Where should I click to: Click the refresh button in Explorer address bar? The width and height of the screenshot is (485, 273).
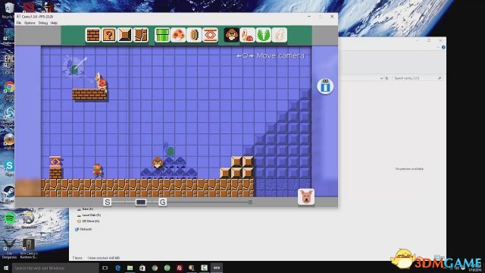point(386,78)
